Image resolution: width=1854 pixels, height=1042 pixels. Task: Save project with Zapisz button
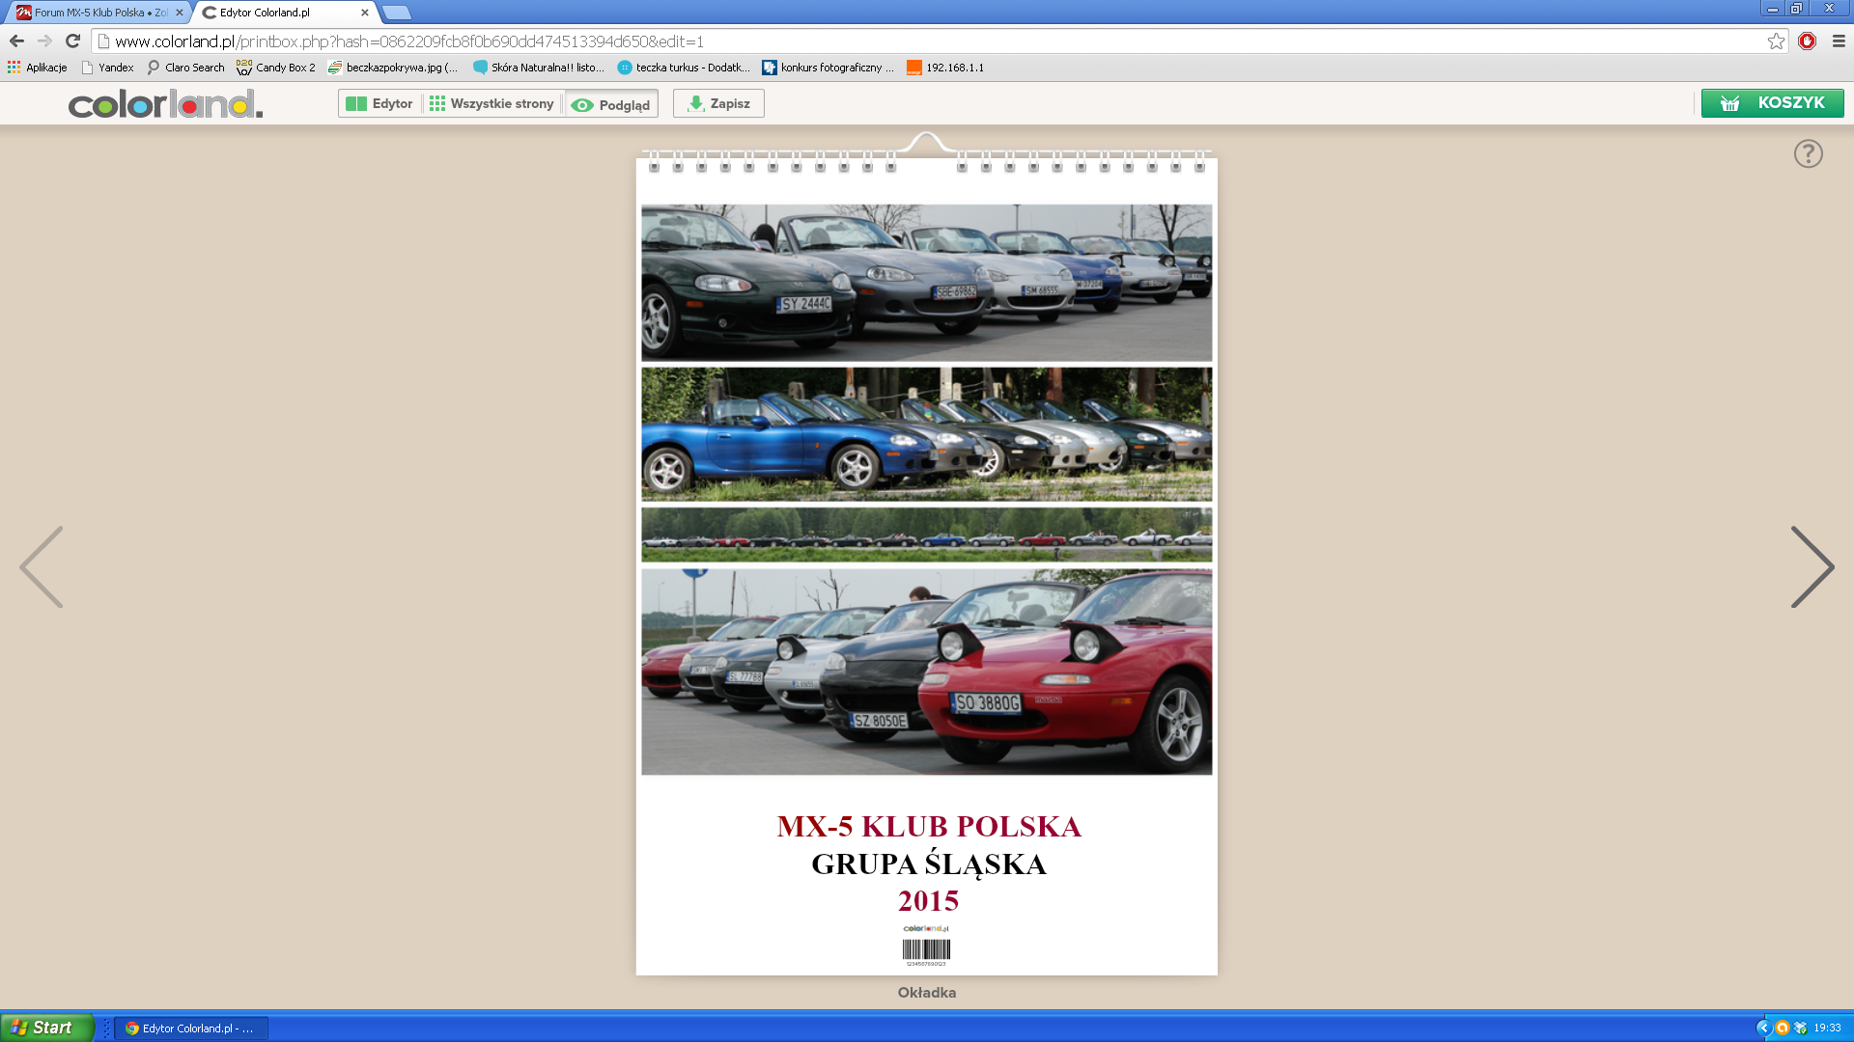pos(718,103)
